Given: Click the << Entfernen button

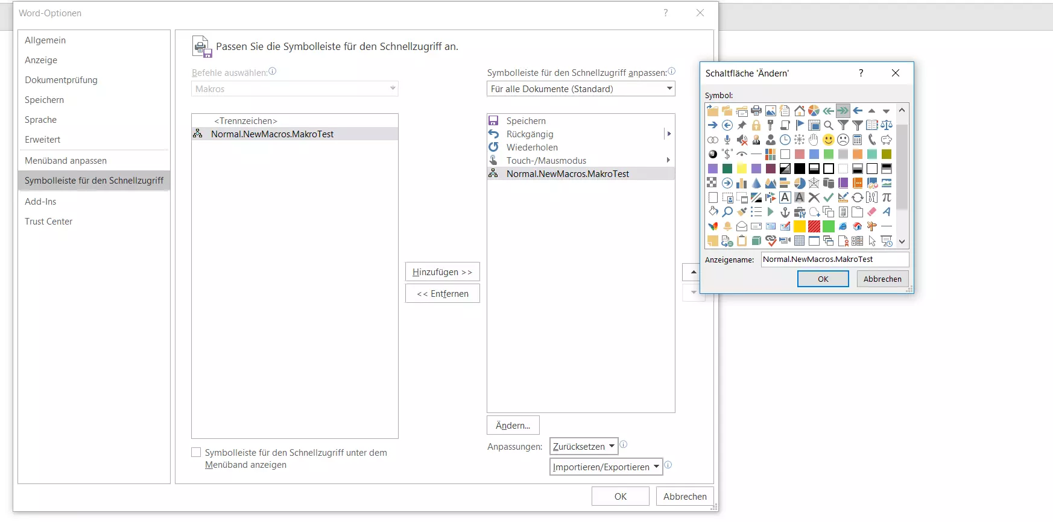Looking at the screenshot, I should tap(443, 293).
